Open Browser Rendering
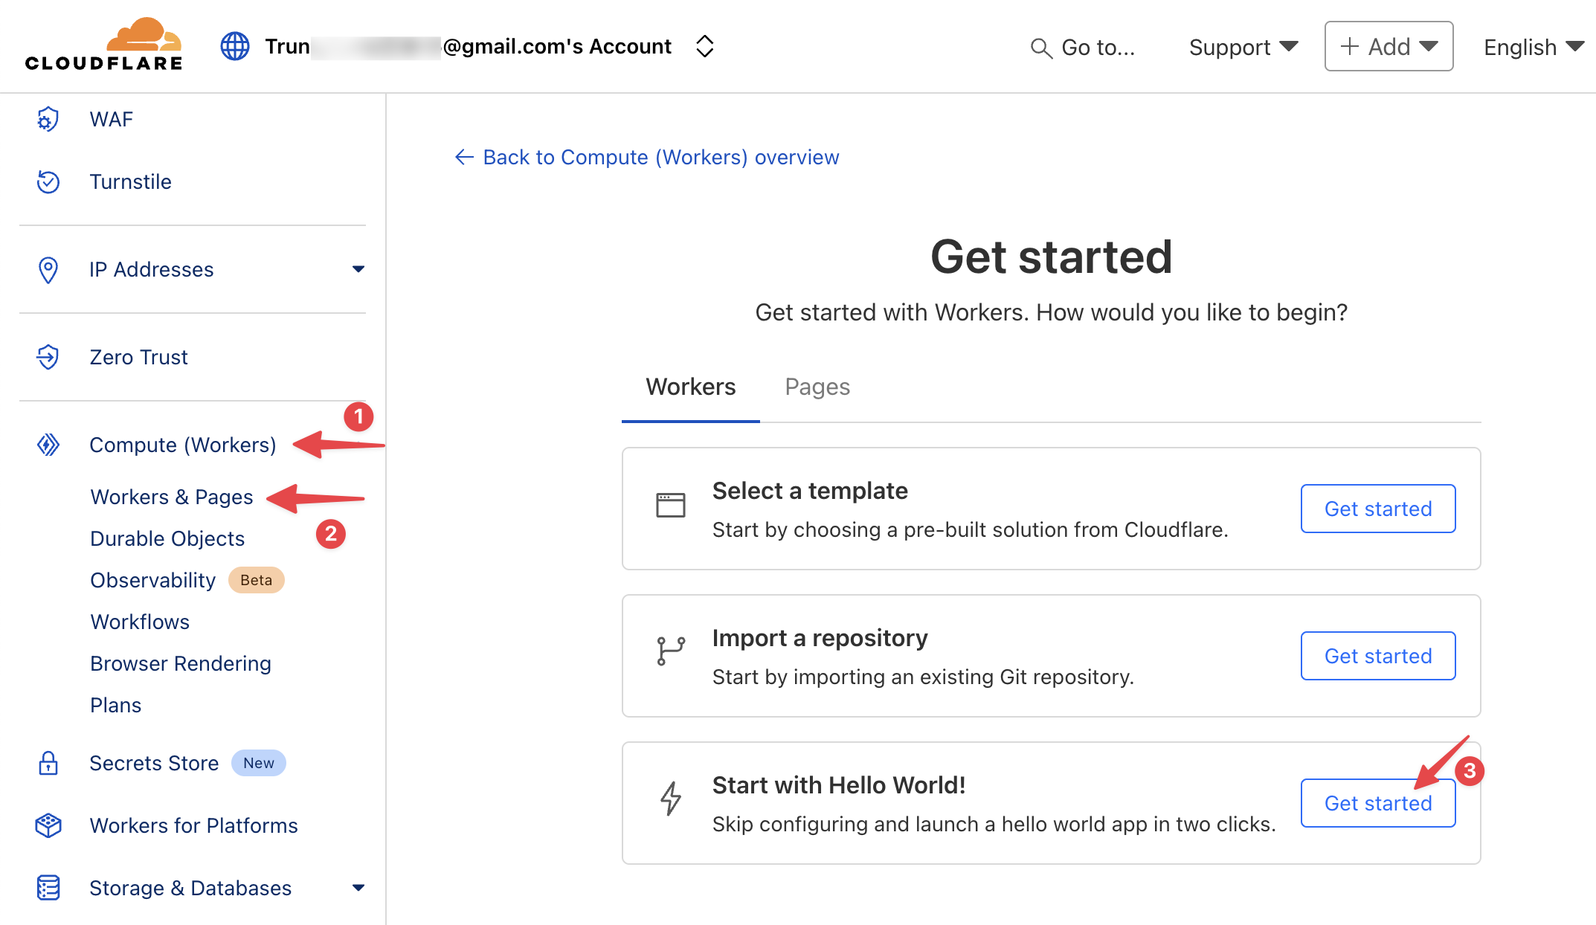 tap(181, 663)
